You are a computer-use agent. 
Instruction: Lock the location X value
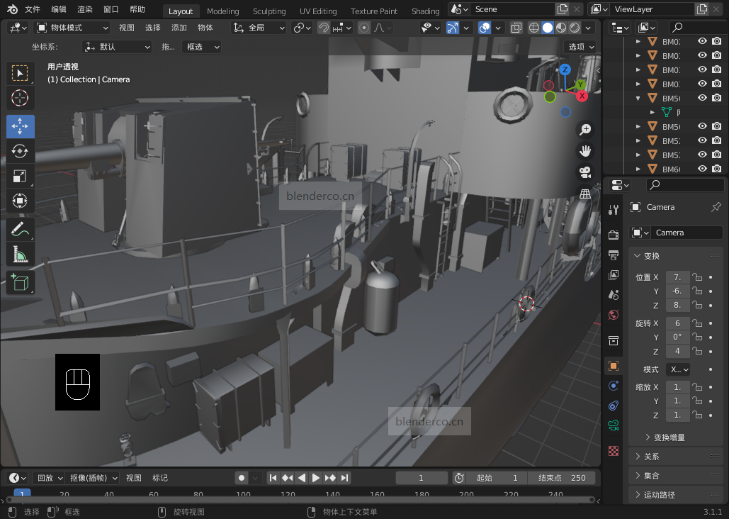point(697,277)
